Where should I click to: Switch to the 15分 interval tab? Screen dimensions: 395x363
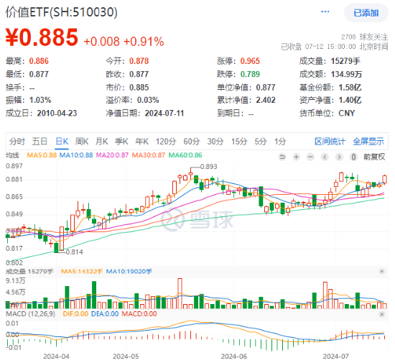click(x=239, y=142)
